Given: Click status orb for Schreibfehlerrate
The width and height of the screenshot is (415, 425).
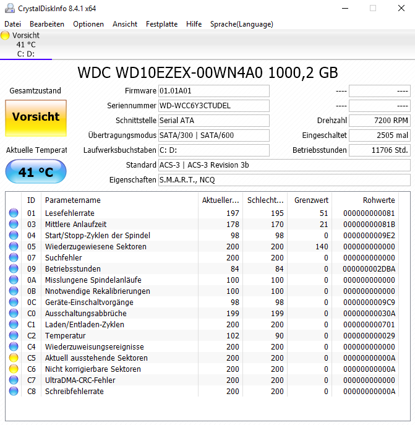Looking at the screenshot, I should point(14,391).
